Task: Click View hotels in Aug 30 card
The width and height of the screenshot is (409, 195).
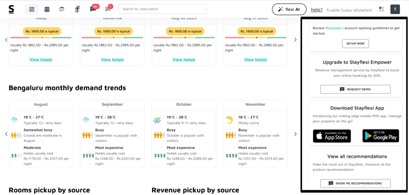Action: pos(184,60)
